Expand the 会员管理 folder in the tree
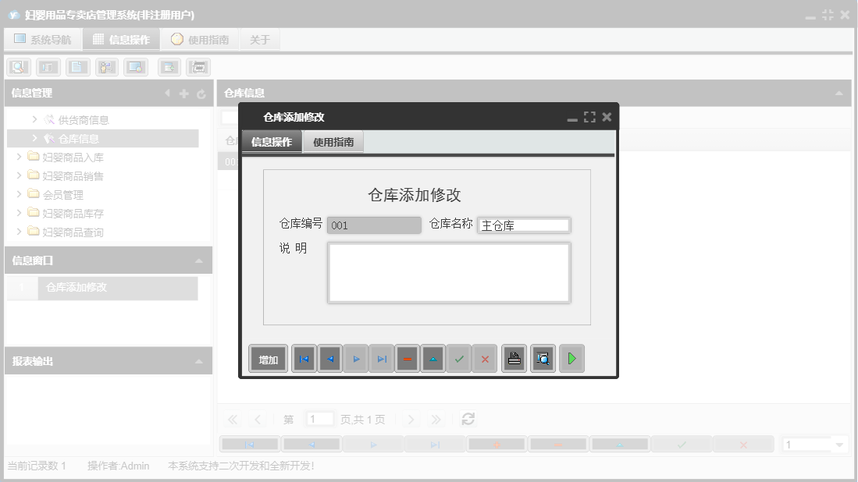 pyautogui.click(x=20, y=194)
